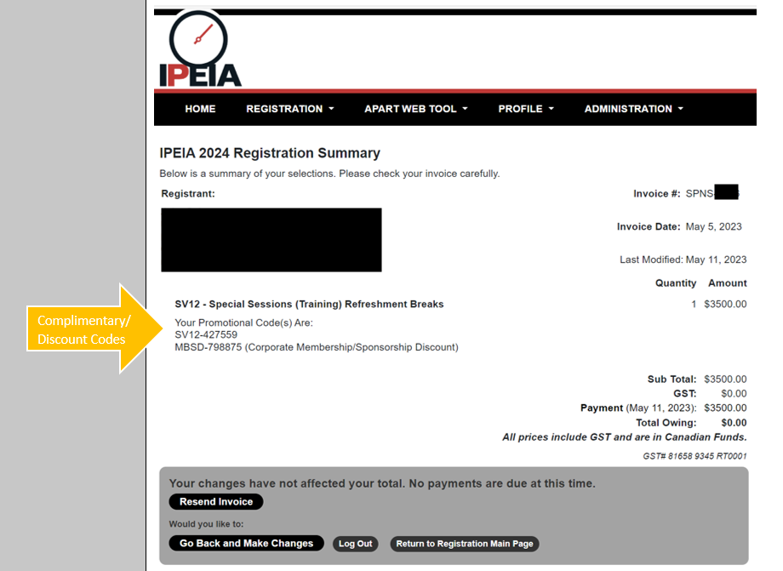
Task: Select the GST# registration number text
Action: point(694,456)
